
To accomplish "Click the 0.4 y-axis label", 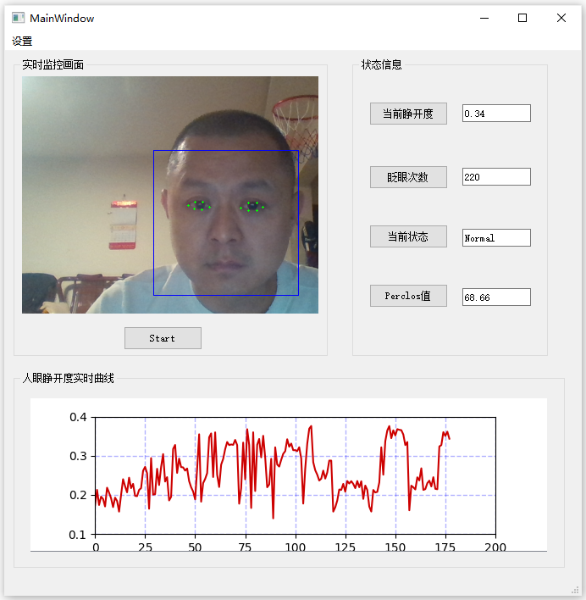I will 78,417.
